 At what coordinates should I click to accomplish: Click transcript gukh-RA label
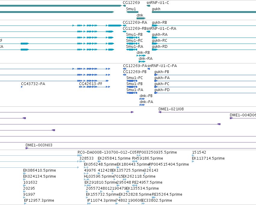click(x=160, y=34)
